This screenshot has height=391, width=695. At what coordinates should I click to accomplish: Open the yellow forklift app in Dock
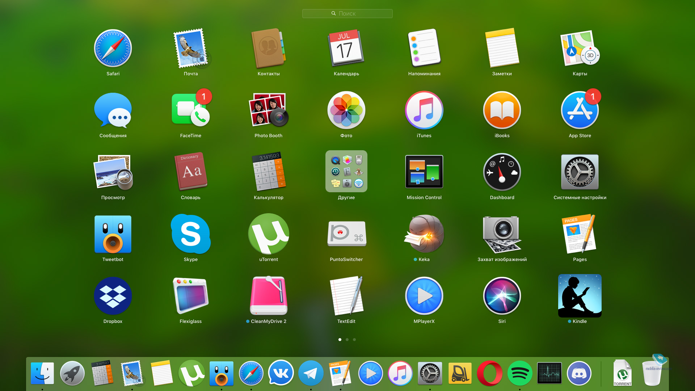[x=460, y=373]
